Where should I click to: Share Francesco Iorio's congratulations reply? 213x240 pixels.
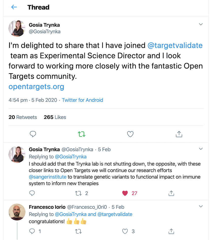click(x=171, y=231)
